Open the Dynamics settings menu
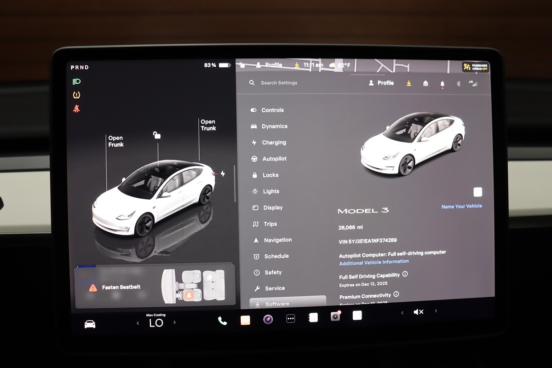The image size is (552, 368). (x=269, y=126)
